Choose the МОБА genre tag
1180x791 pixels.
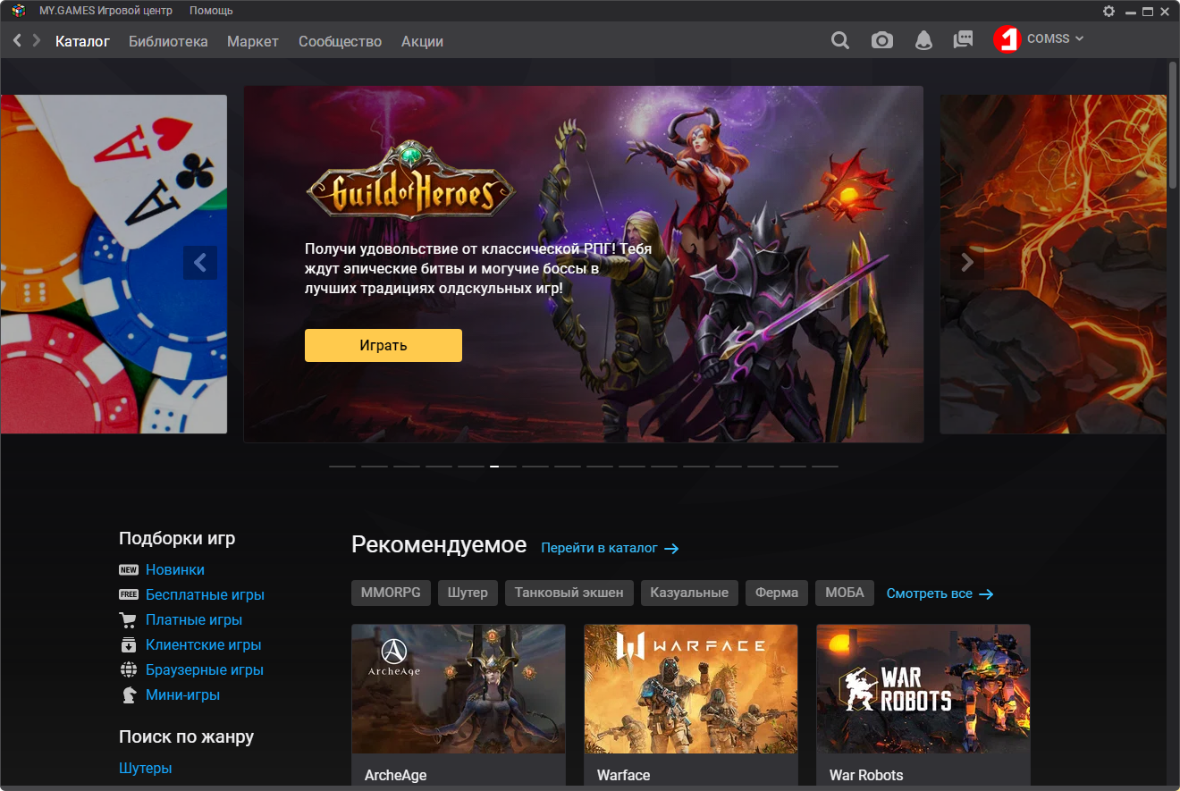tap(845, 593)
